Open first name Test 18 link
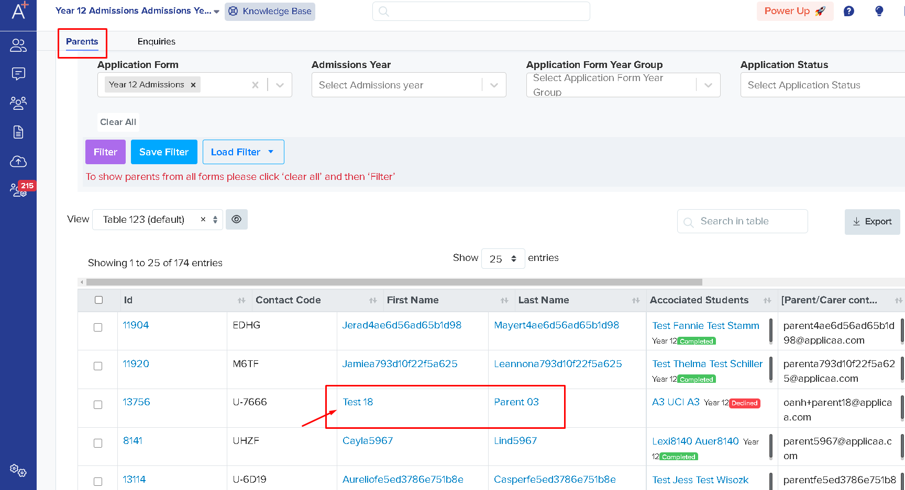 (358, 402)
